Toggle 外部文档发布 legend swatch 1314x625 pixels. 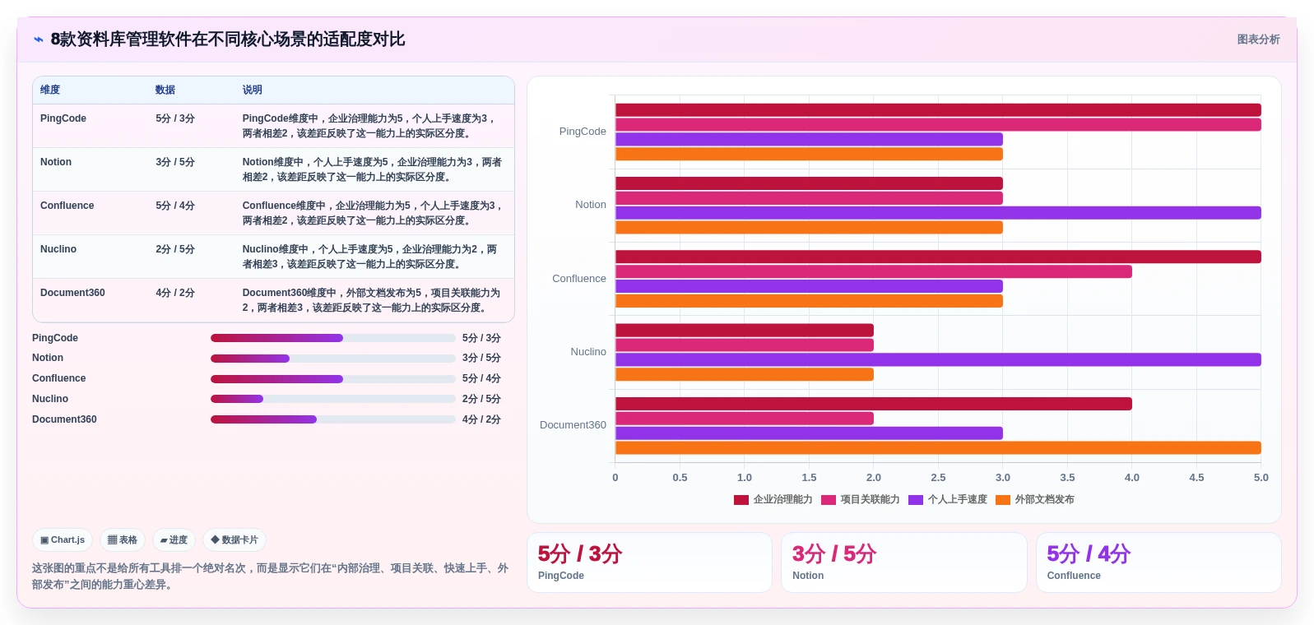point(1003,500)
